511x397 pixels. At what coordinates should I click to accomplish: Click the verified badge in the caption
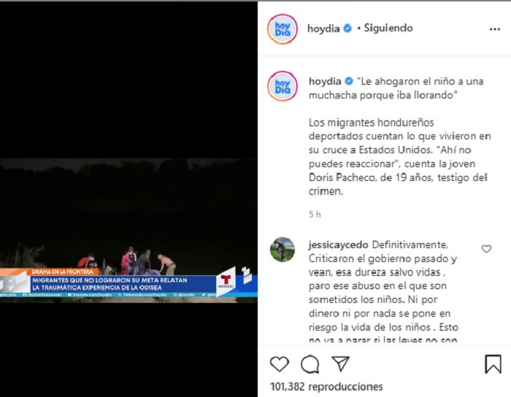(x=349, y=81)
